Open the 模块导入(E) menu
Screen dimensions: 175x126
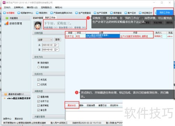click(32, 7)
